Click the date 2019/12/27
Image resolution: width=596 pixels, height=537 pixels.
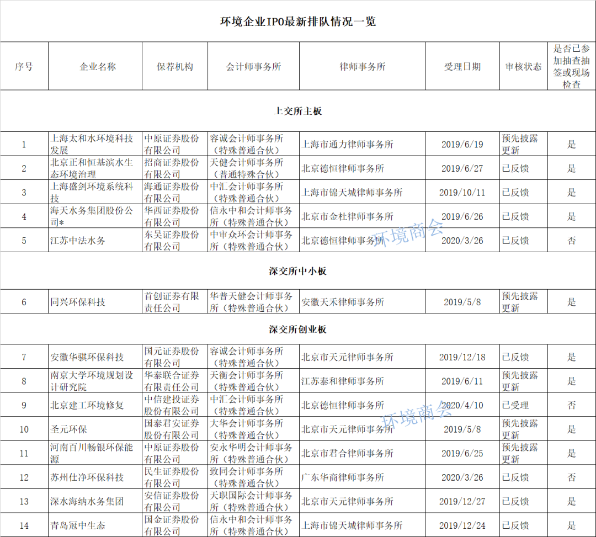click(x=462, y=501)
